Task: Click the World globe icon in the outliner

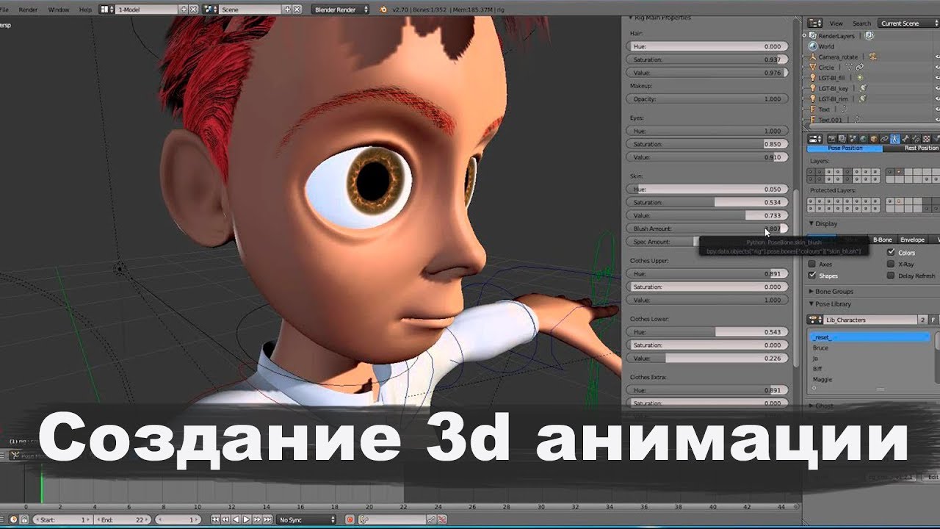Action: 813,46
